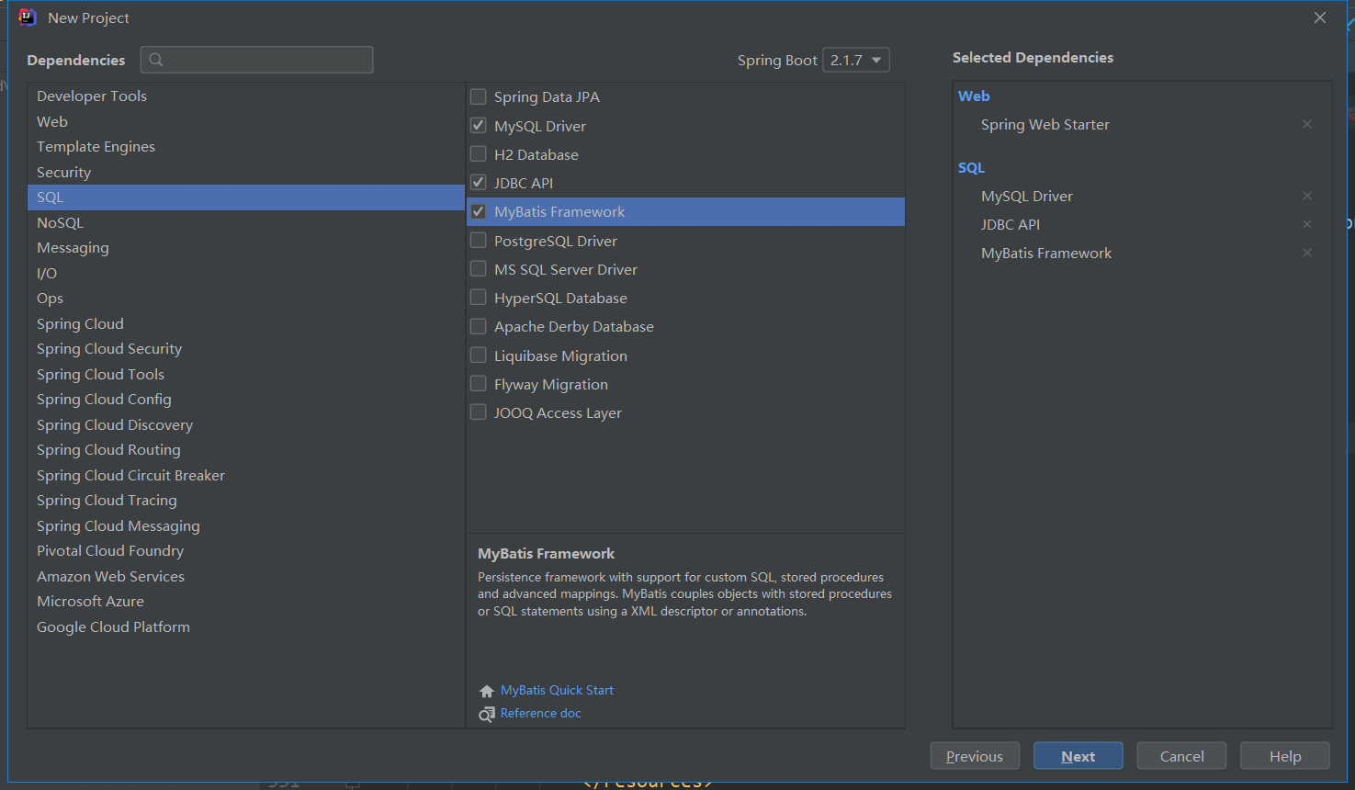Enable the PostgreSQL Driver checkbox

tap(479, 240)
